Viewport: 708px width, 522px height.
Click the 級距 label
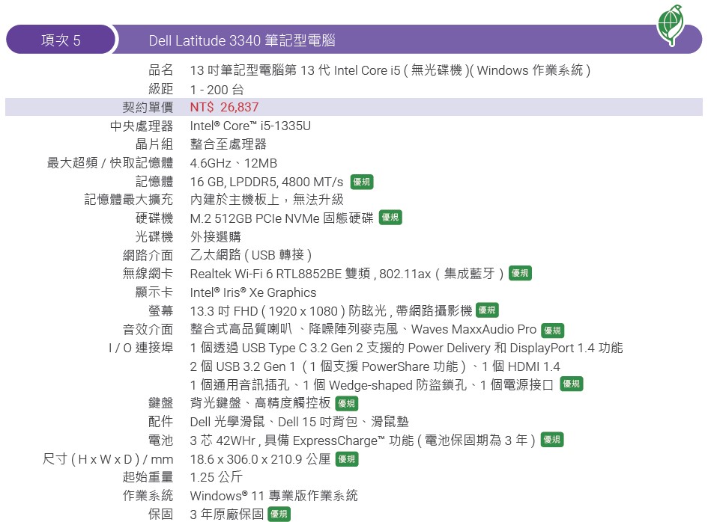click(161, 89)
